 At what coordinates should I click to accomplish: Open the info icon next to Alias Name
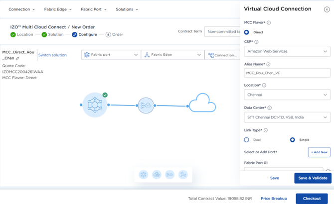[x=268, y=64]
